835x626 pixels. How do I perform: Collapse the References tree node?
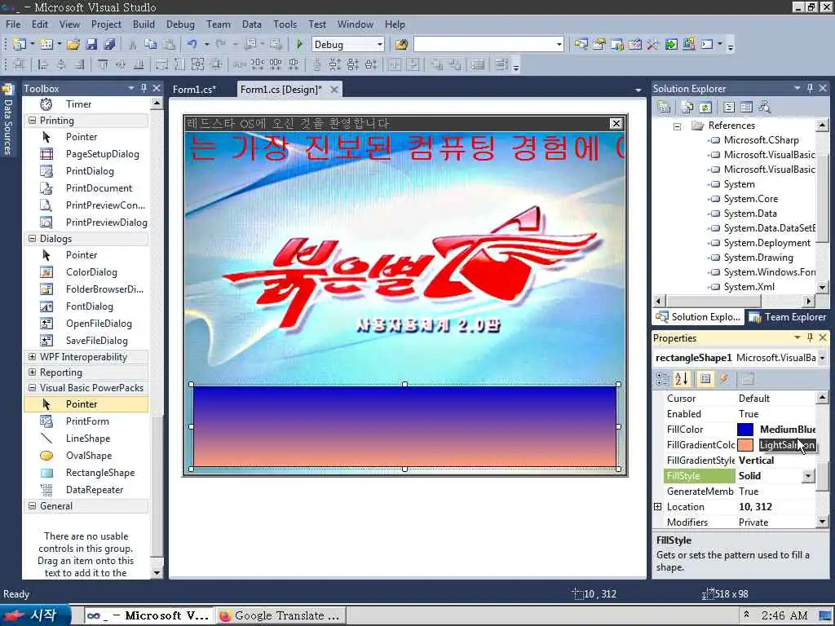678,126
